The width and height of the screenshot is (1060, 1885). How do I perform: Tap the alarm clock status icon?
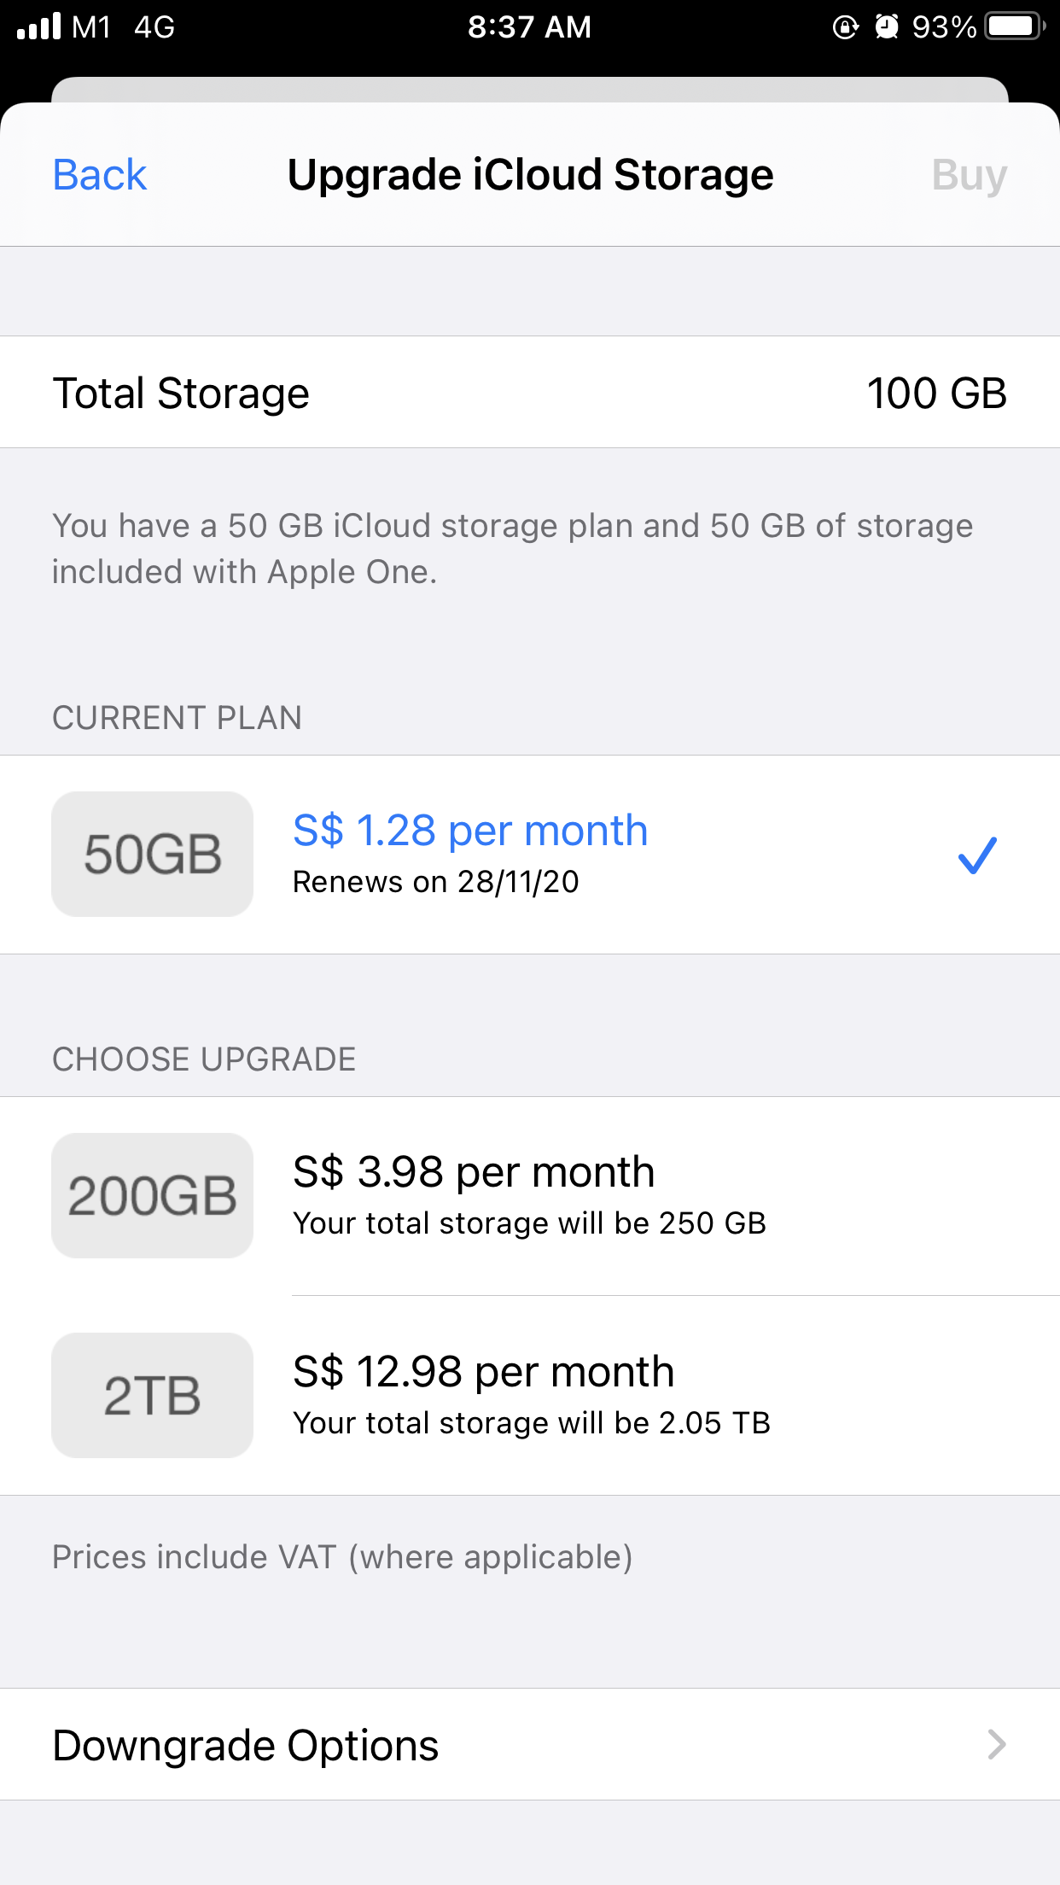pos(887,26)
